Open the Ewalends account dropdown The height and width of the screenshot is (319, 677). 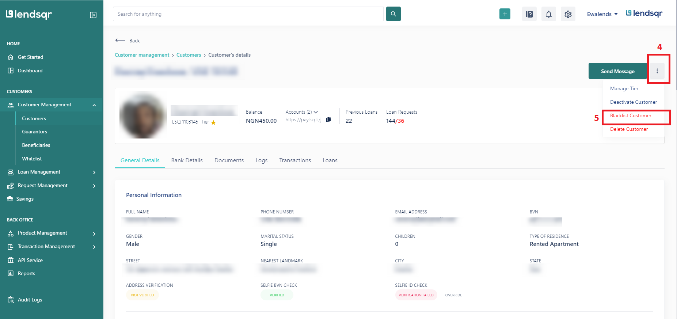[x=602, y=14]
